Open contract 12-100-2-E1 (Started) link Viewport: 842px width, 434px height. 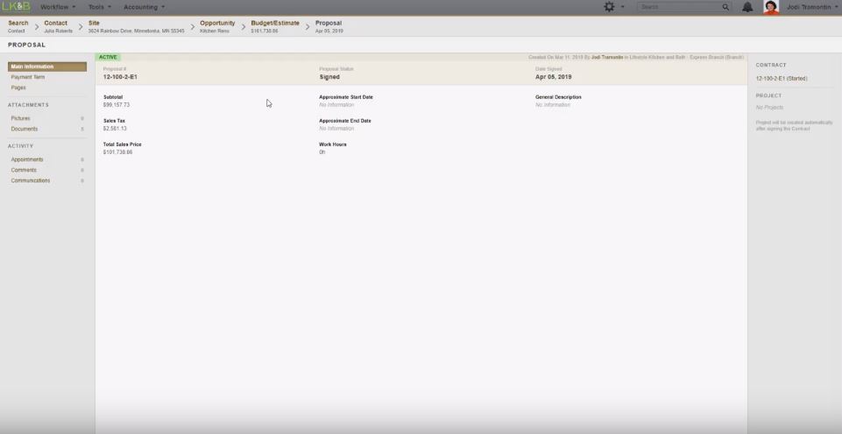click(x=782, y=79)
